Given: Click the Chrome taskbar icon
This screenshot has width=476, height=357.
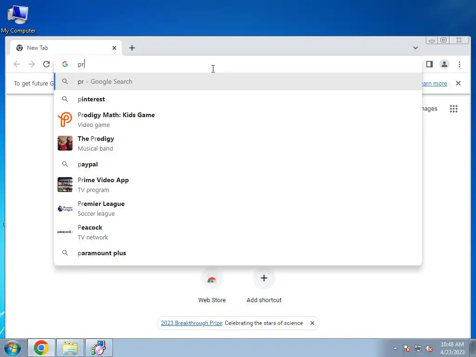Looking at the screenshot, I should 41,348.
